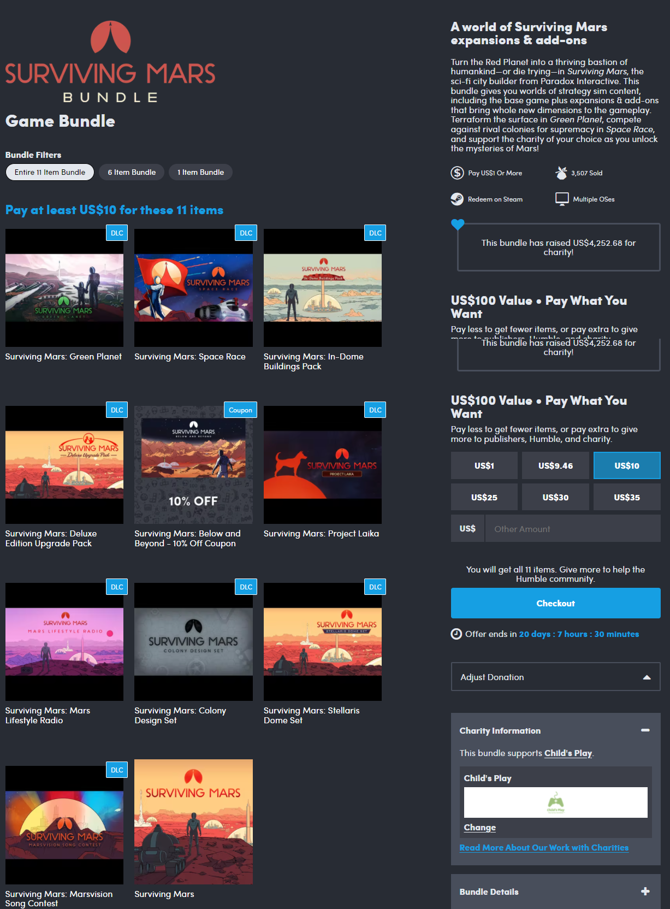The width and height of the screenshot is (670, 909).
Task: Open Marsvision Song Contest thumbnail
Action: click(64, 825)
